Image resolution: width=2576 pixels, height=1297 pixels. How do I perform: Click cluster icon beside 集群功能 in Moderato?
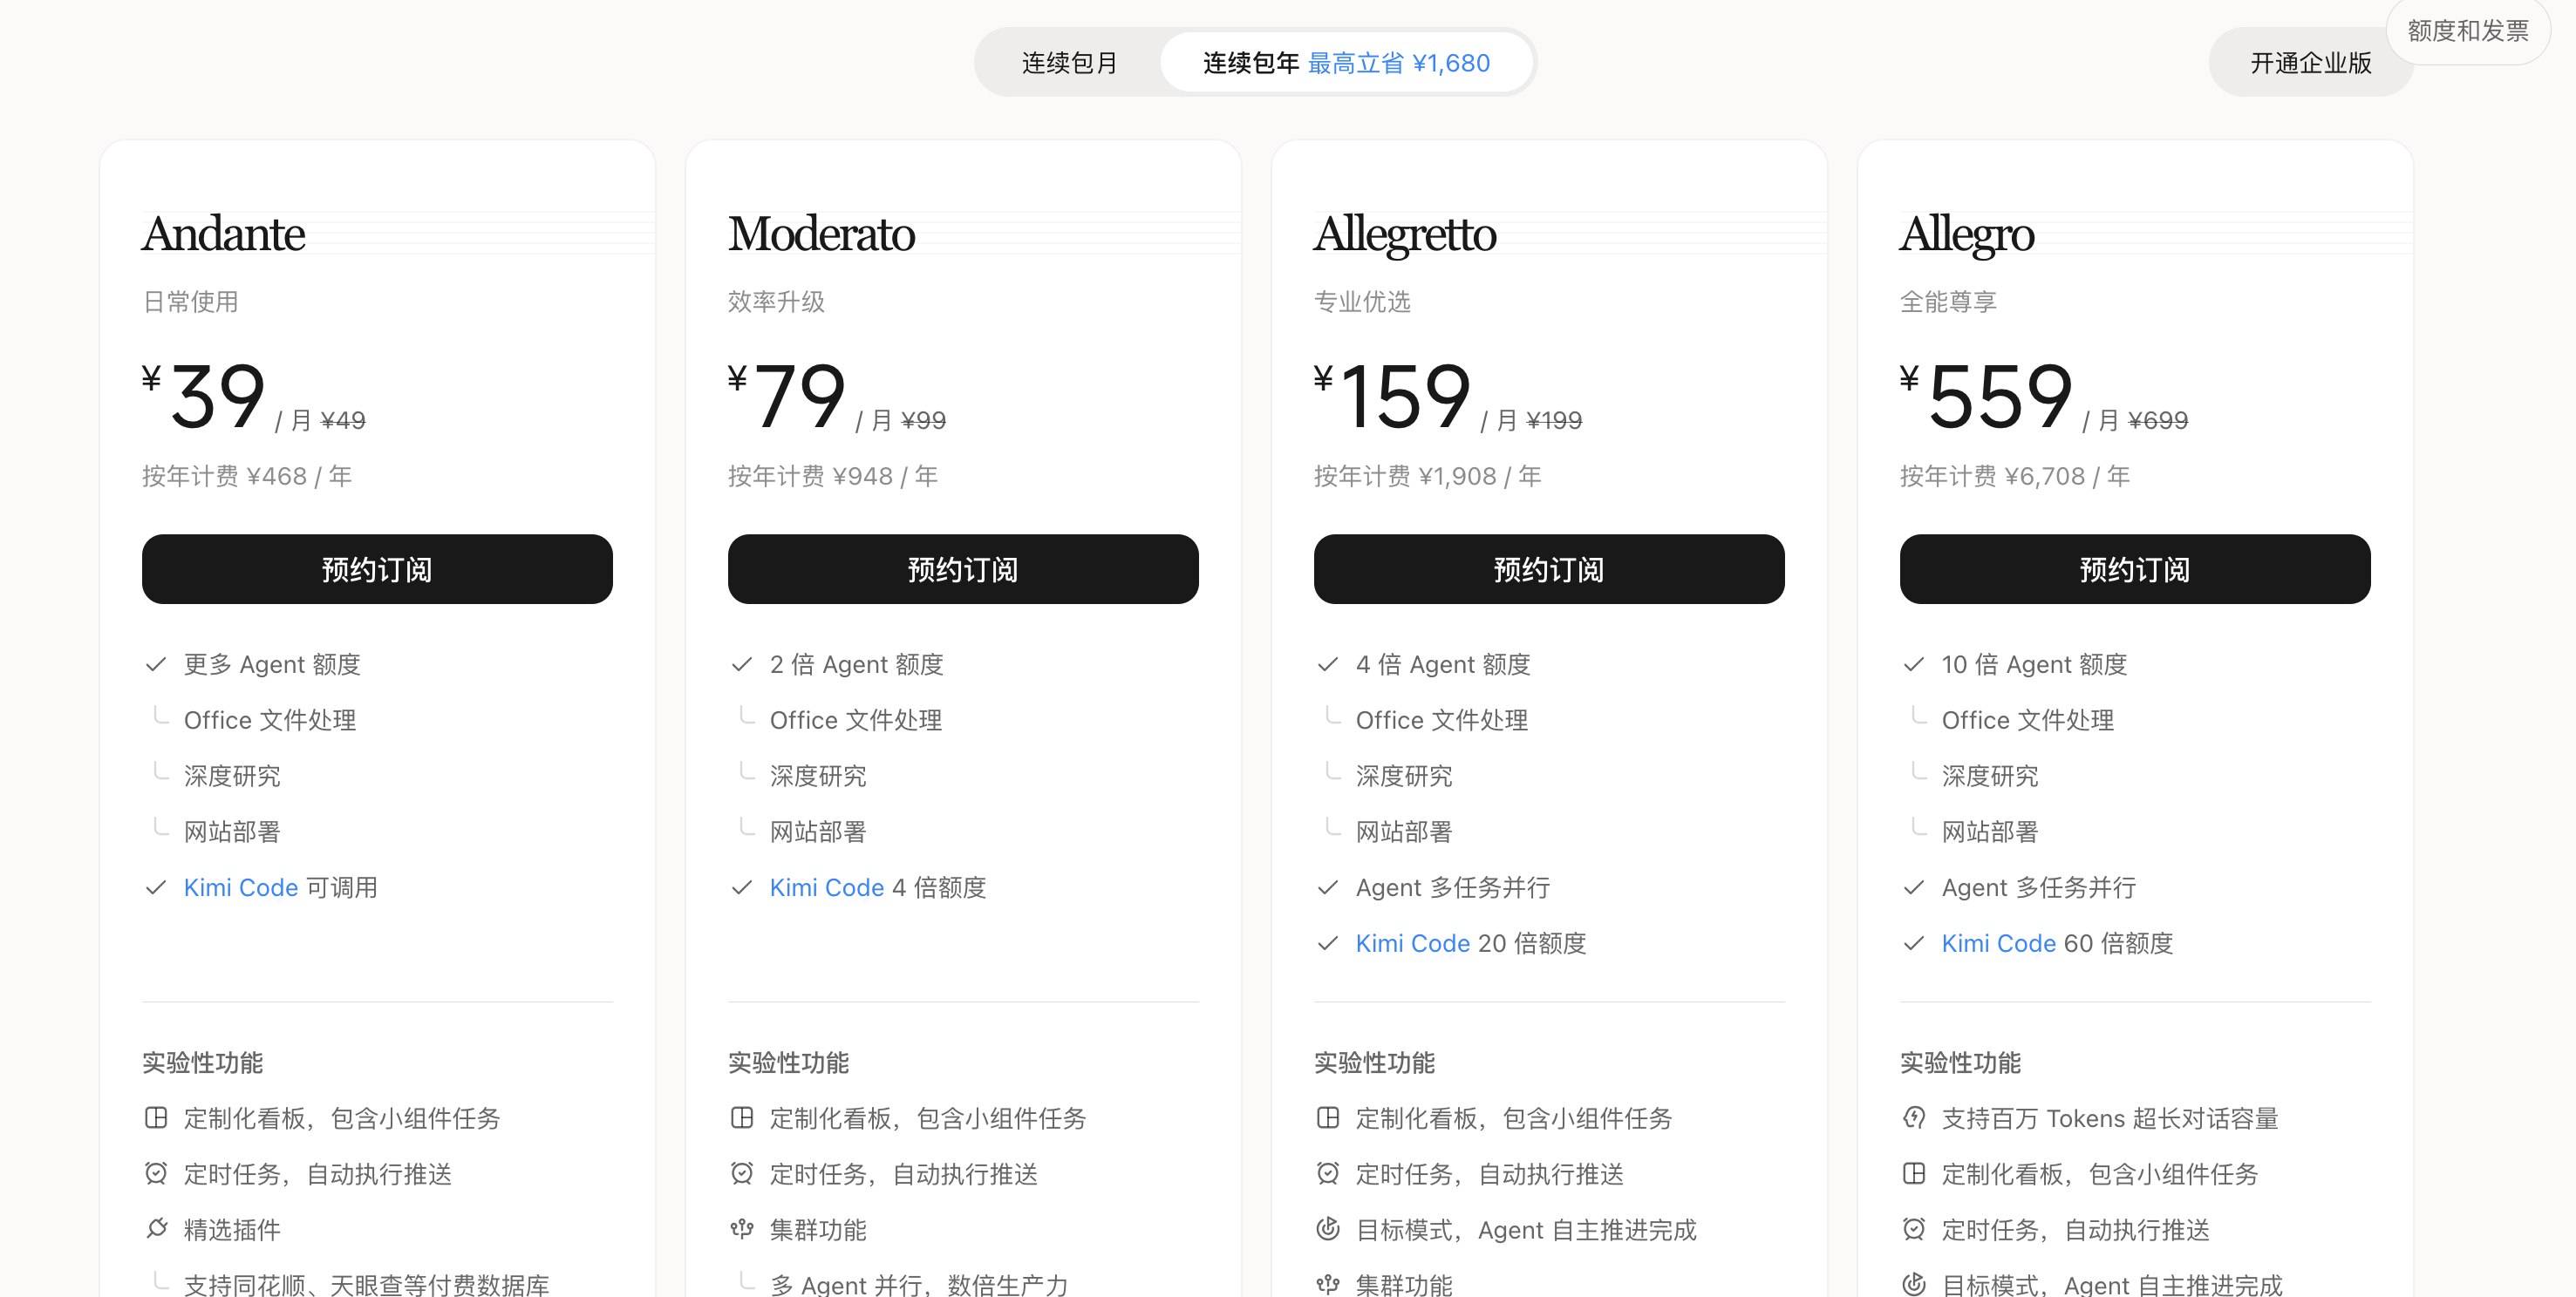click(x=742, y=1229)
